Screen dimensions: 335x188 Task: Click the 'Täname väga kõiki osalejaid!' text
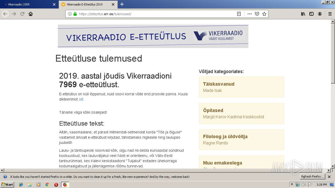point(83,112)
